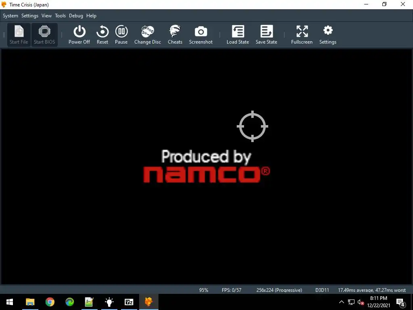Click the muted volume tray icon
Image resolution: width=413 pixels, height=310 pixels.
coord(361,302)
